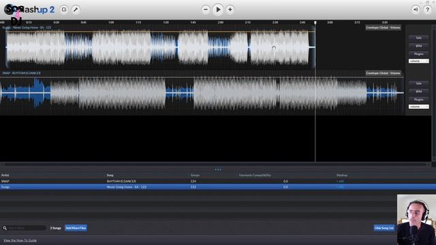The width and height of the screenshot is (436, 245).
Task: Click the playhead marker on the time ruler
Action: coord(315,22)
